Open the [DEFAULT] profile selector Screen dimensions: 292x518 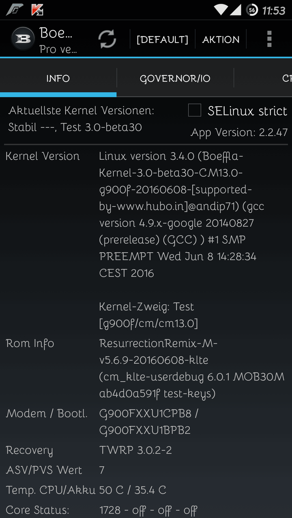[x=162, y=40]
